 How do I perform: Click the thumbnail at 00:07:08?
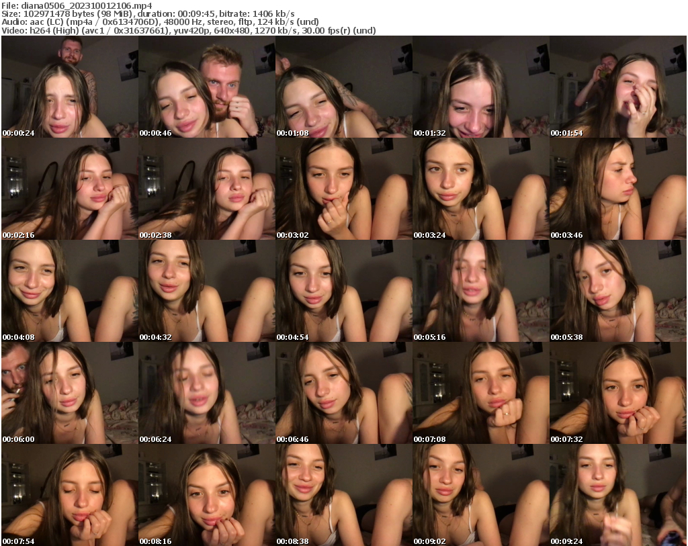pos(481,394)
